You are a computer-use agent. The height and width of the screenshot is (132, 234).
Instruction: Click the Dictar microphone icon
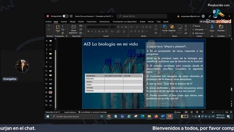pos(212,27)
